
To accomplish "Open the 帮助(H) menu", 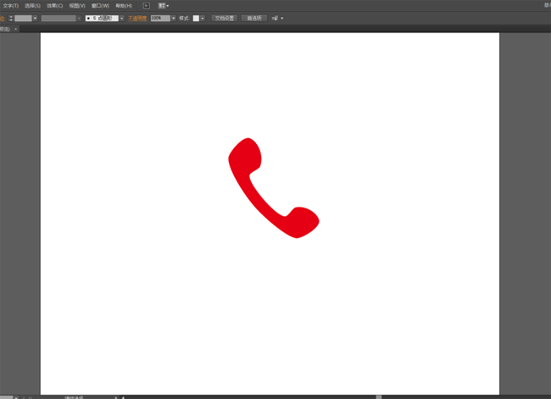I will (124, 6).
